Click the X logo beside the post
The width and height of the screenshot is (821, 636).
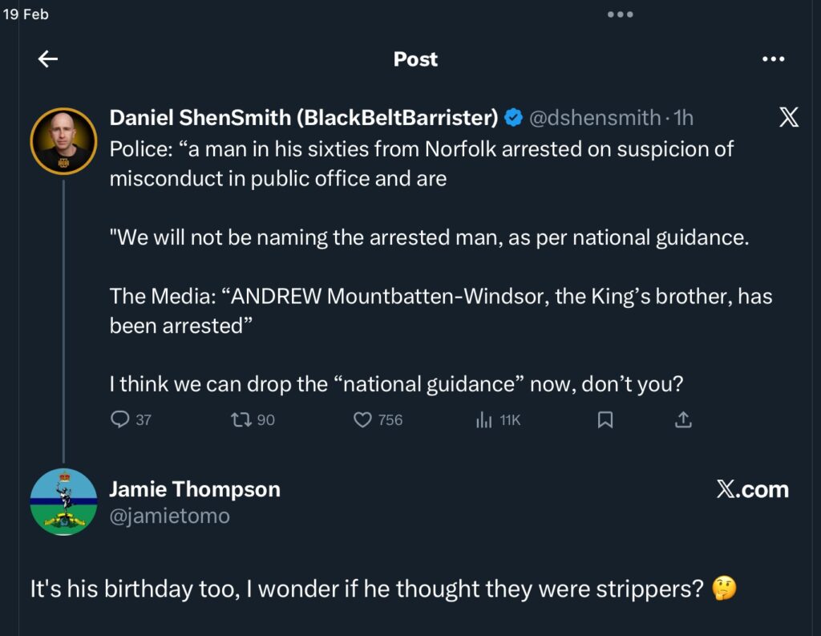[788, 119]
